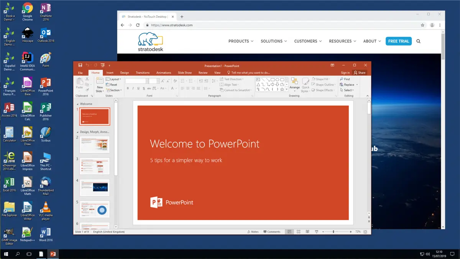Open the search icon on Stratodesk site
Viewport: 460px width, 259px height.
(x=418, y=41)
